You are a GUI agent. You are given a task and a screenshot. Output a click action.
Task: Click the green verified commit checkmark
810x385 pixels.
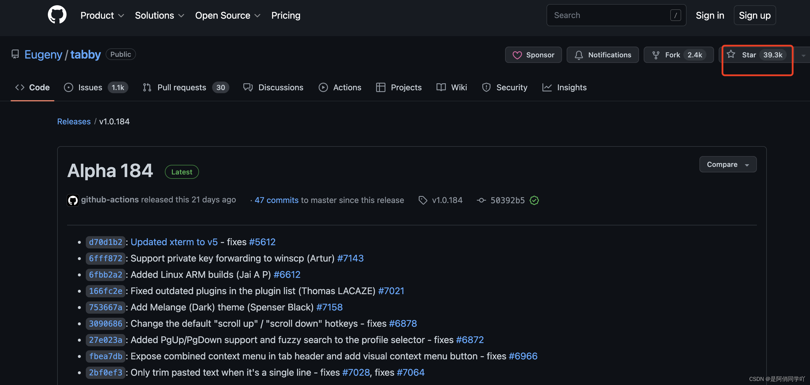534,200
